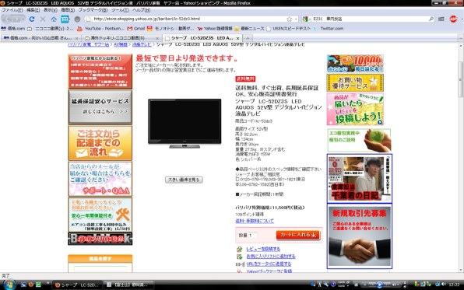464x290 pixels.
Task: Click the quantity input field
Action: click(x=253, y=236)
